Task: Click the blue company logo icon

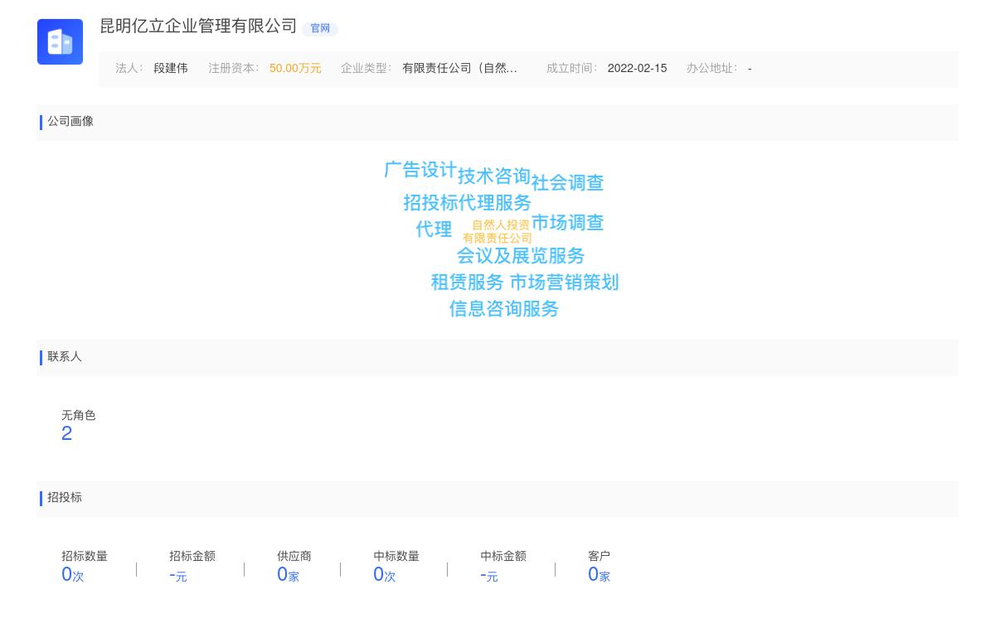Action: point(60,41)
